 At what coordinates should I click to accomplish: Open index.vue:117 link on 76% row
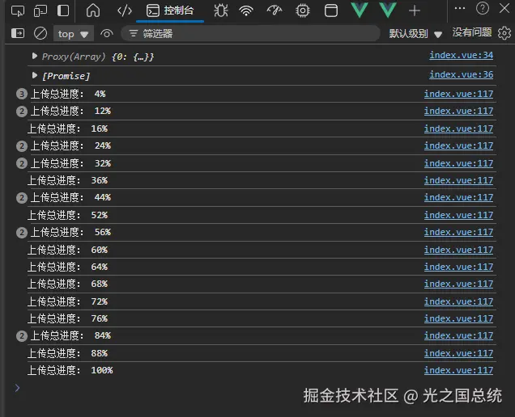458,318
